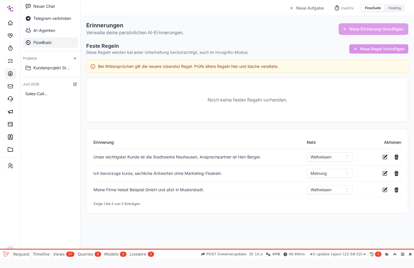The height and width of the screenshot is (268, 414).
Task: Open the Kundenprojekt folder item
Action: (x=50, y=68)
